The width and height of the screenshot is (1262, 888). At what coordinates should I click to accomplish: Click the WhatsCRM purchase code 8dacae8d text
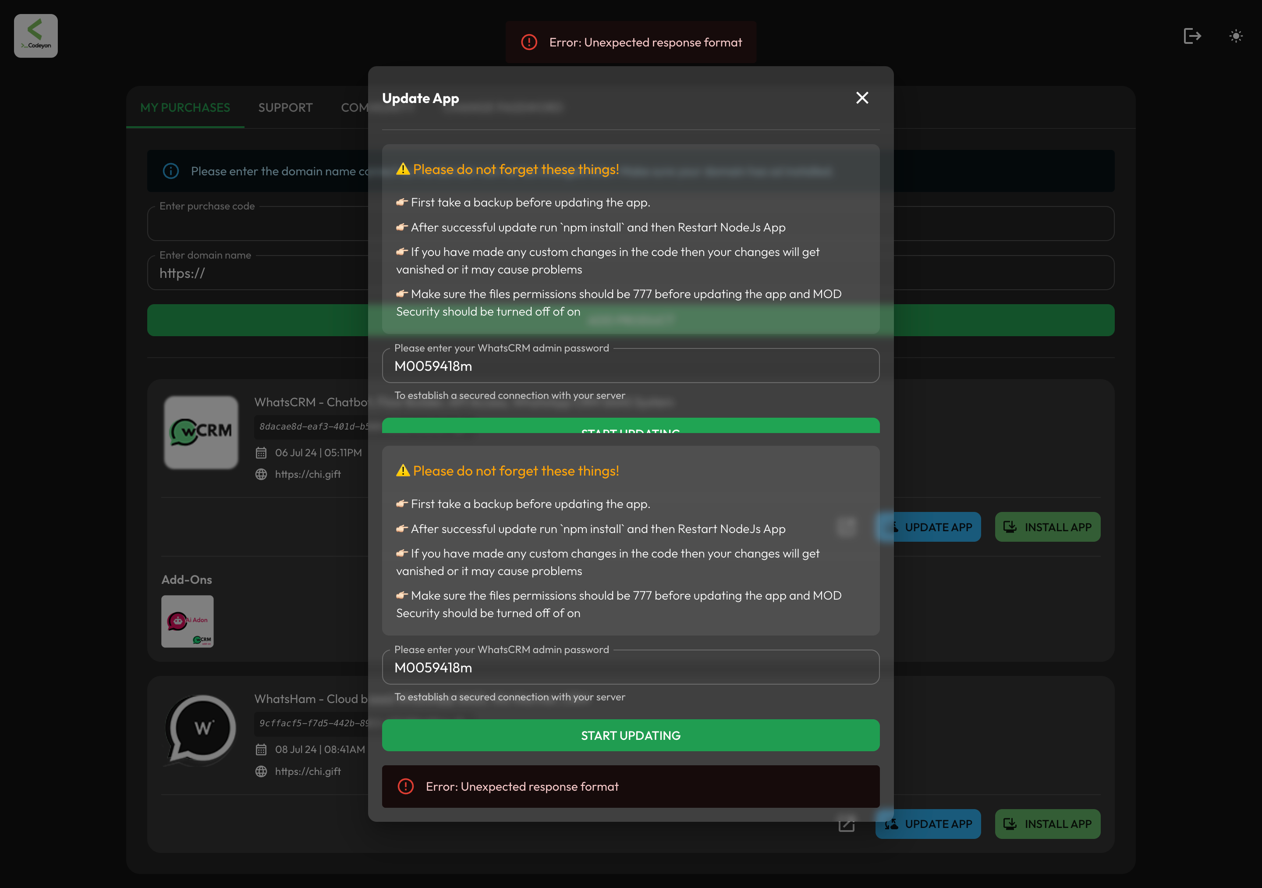[313, 426]
